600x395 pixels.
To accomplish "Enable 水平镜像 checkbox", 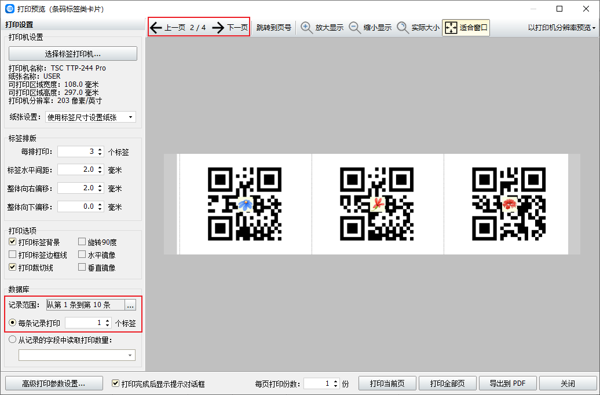I will coord(82,254).
